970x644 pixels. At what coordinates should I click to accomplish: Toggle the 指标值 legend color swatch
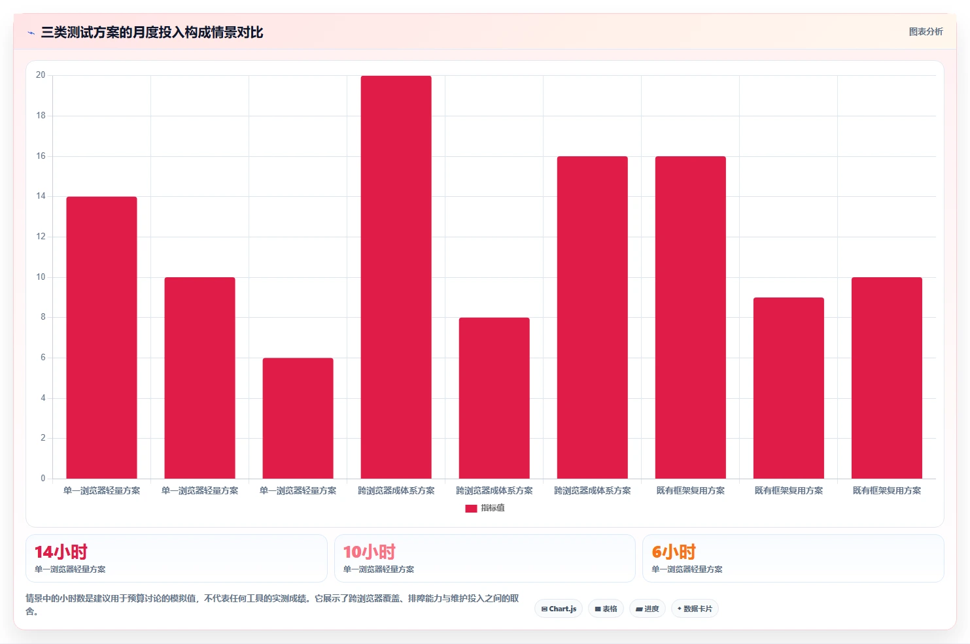click(471, 508)
